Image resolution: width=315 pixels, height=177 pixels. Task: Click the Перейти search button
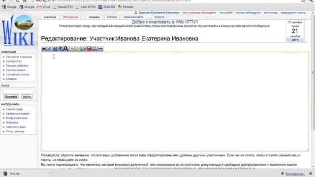click(11, 97)
